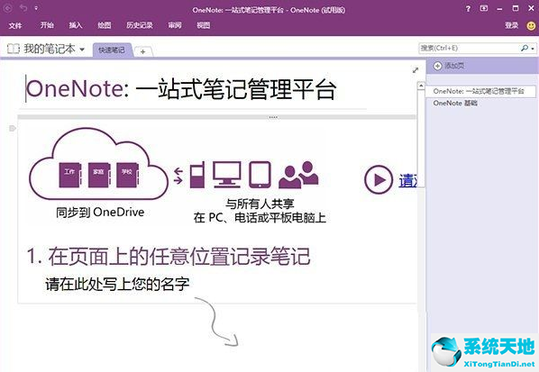Click the Back arrow in title bar
This screenshot has width=539, height=372.
click(8, 8)
